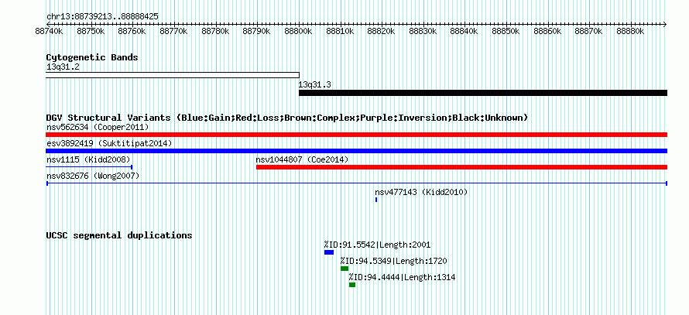Click green duplication block below %ID:94.4444 label

coord(352,285)
